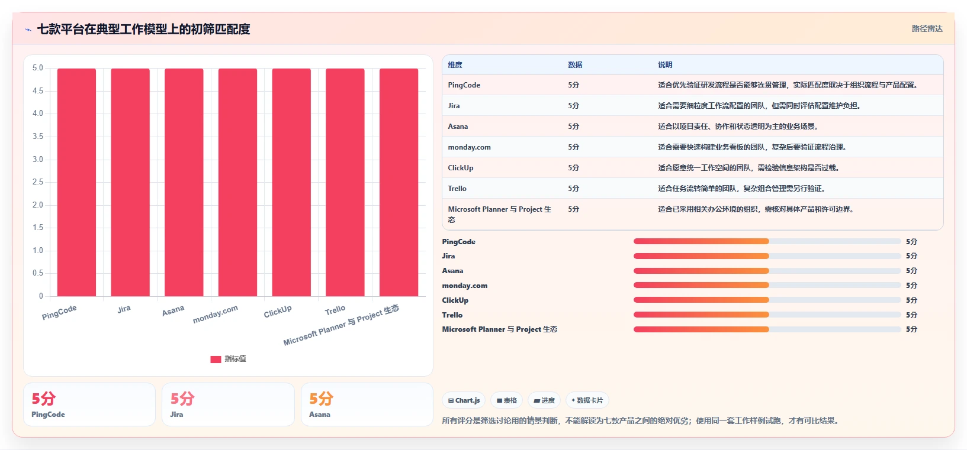
Task: Select the ClickUp table row name
Action: pyautogui.click(x=460, y=168)
